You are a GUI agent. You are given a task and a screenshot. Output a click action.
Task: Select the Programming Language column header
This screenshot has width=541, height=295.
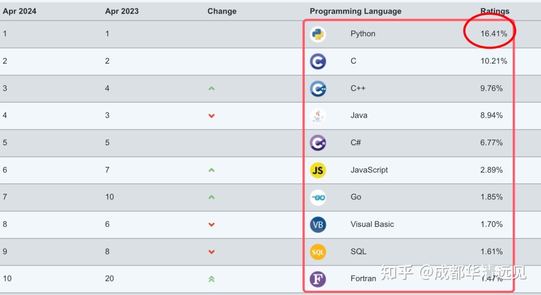[355, 11]
